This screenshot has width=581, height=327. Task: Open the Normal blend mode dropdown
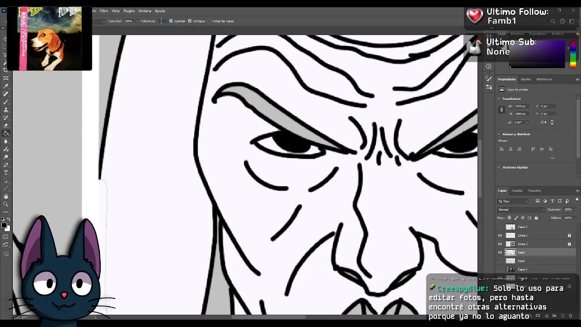[x=521, y=209]
